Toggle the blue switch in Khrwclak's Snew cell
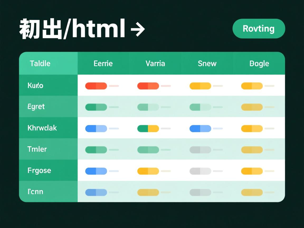 (200, 129)
